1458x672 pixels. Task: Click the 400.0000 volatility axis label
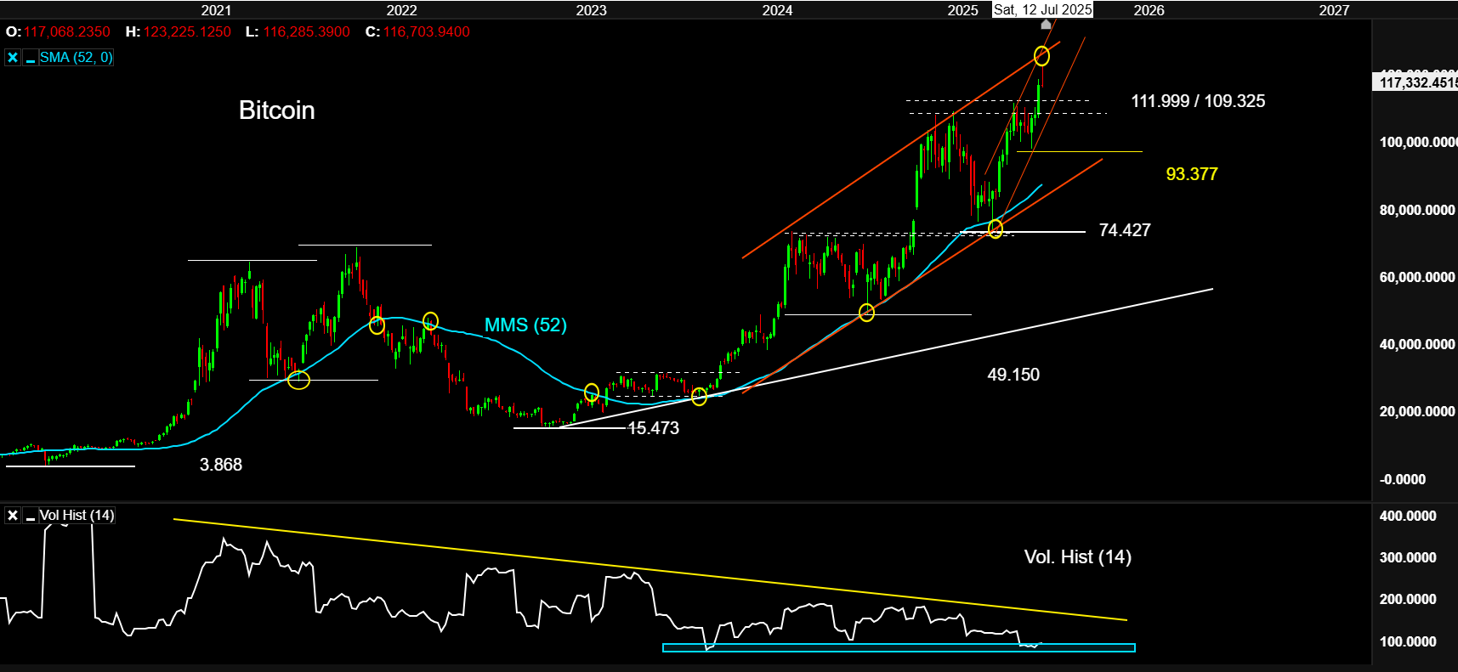1408,516
